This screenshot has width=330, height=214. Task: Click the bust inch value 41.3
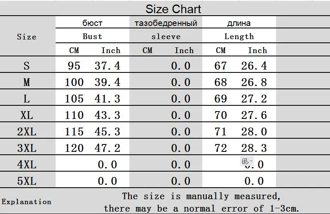coord(108,99)
